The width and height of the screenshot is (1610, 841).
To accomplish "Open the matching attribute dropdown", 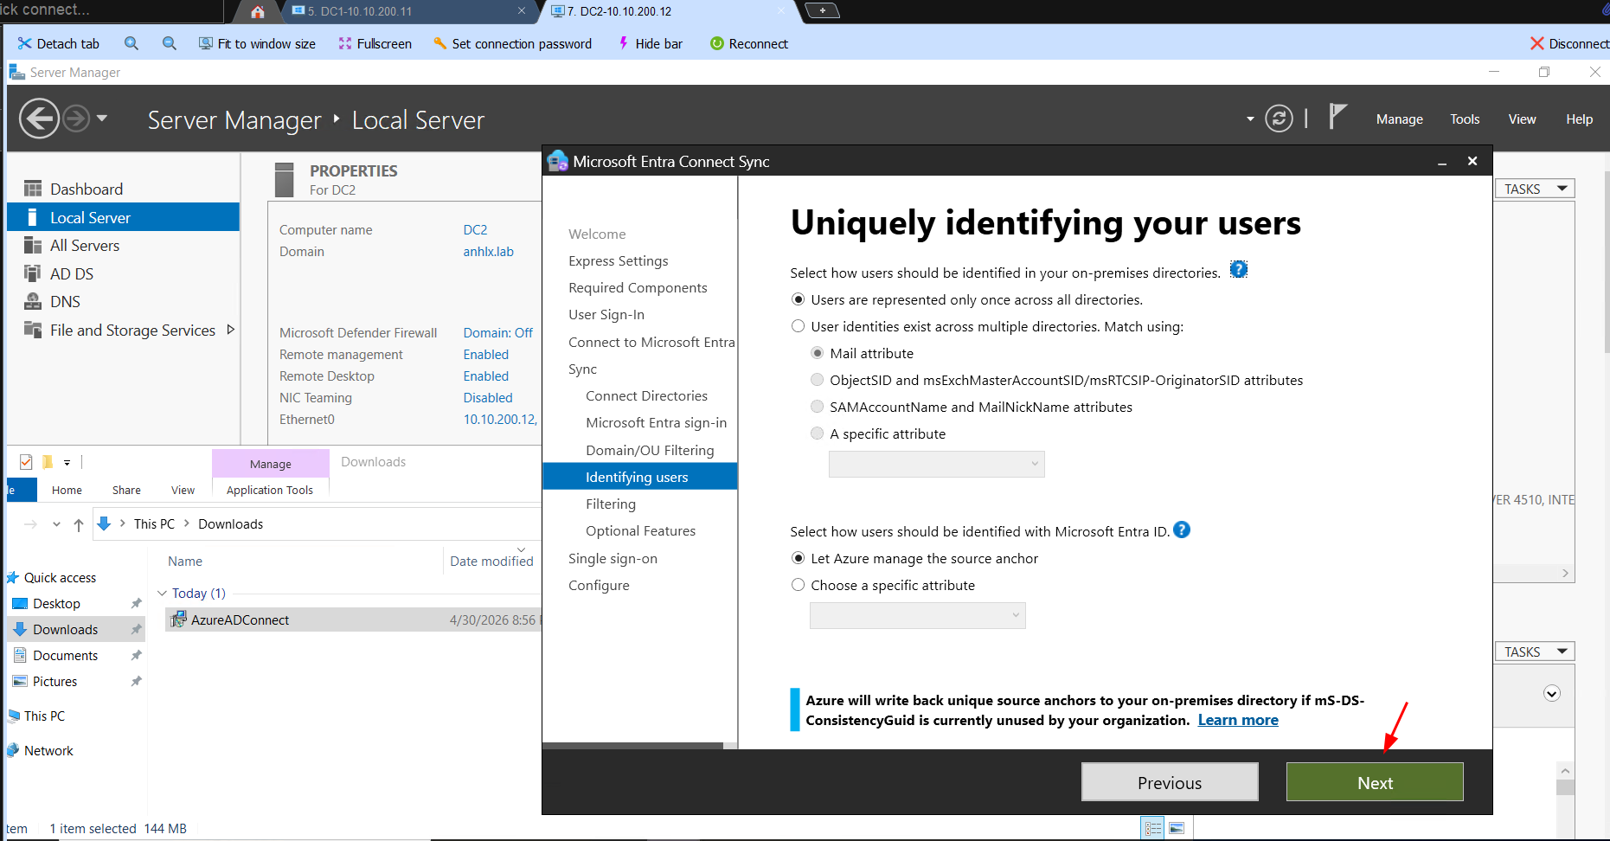I will click(936, 464).
